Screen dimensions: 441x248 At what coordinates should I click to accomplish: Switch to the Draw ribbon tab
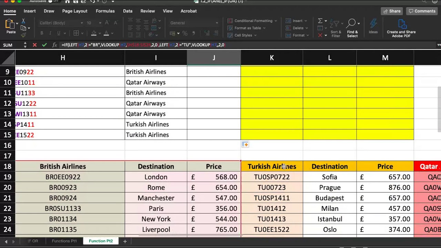49,11
